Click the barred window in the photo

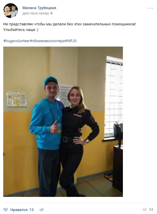click(x=113, y=97)
